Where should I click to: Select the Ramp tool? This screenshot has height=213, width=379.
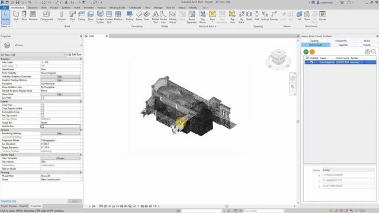point(139,16)
